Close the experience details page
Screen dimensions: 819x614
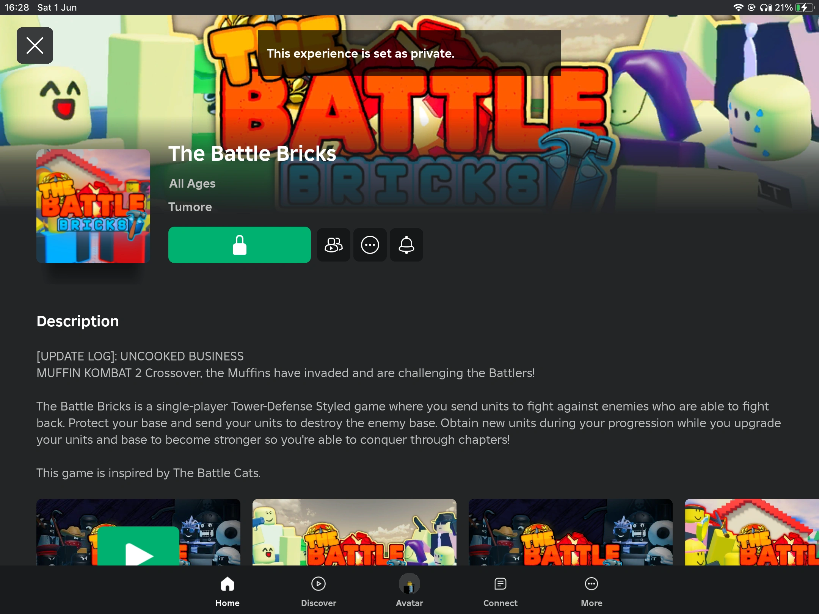coord(35,45)
